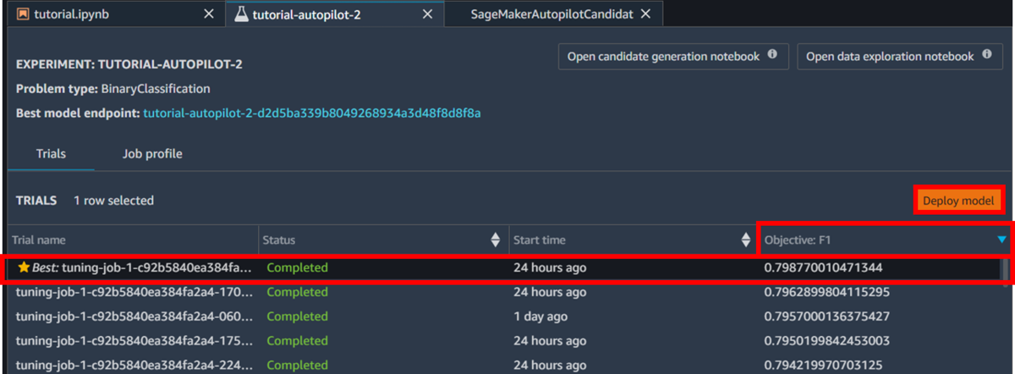
Task: Select the Best tuning-job-1 trial row
Action: pyautogui.click(x=504, y=267)
